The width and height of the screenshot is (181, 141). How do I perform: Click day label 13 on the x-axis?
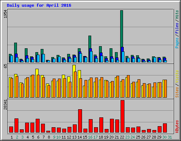coord(74,137)
